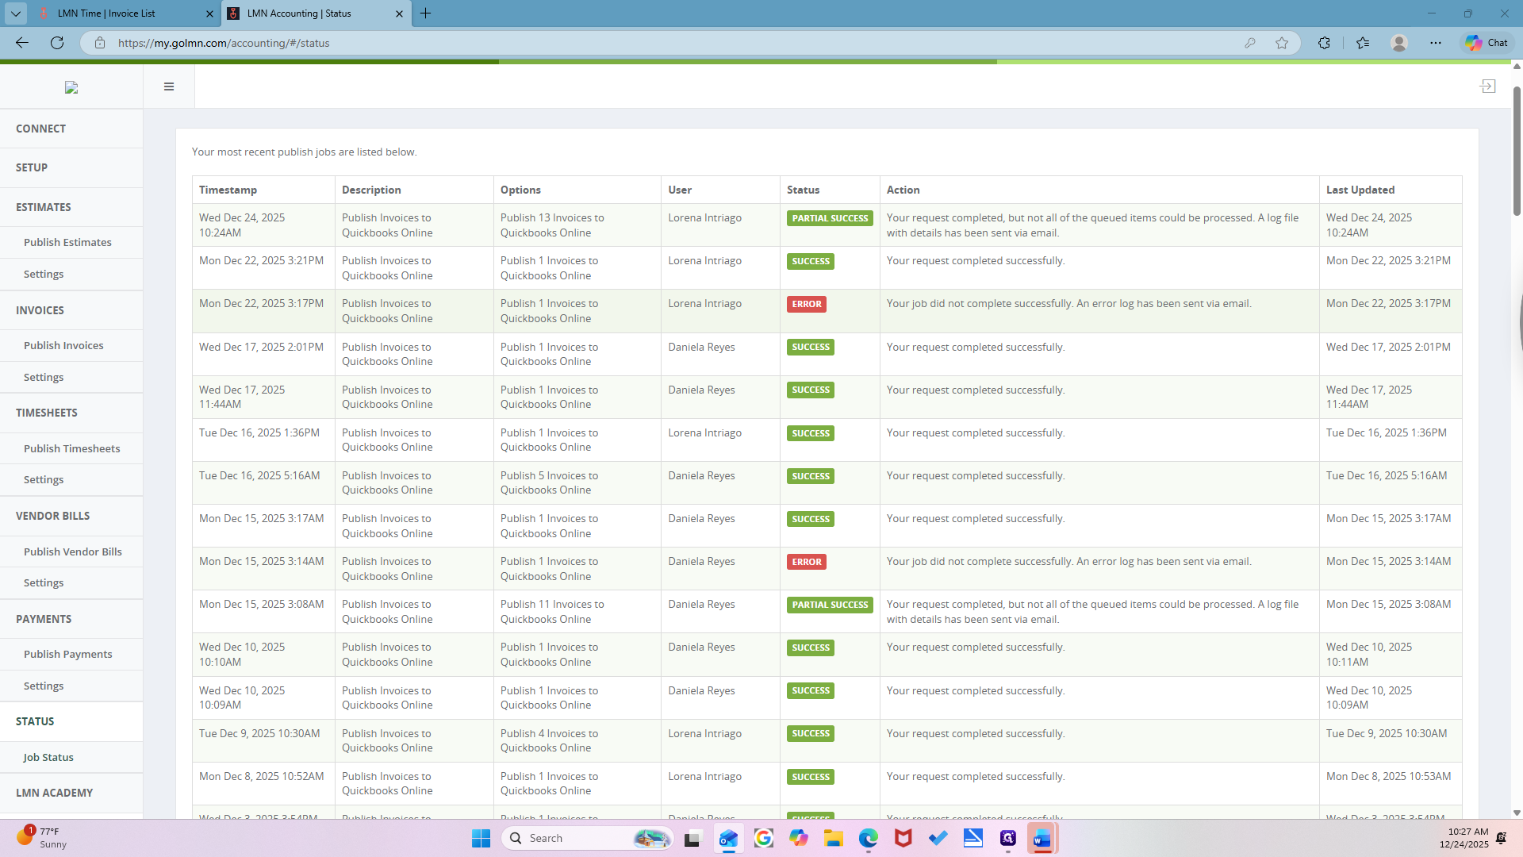The image size is (1523, 857).
Task: Open the Windows Start menu
Action: (481, 838)
